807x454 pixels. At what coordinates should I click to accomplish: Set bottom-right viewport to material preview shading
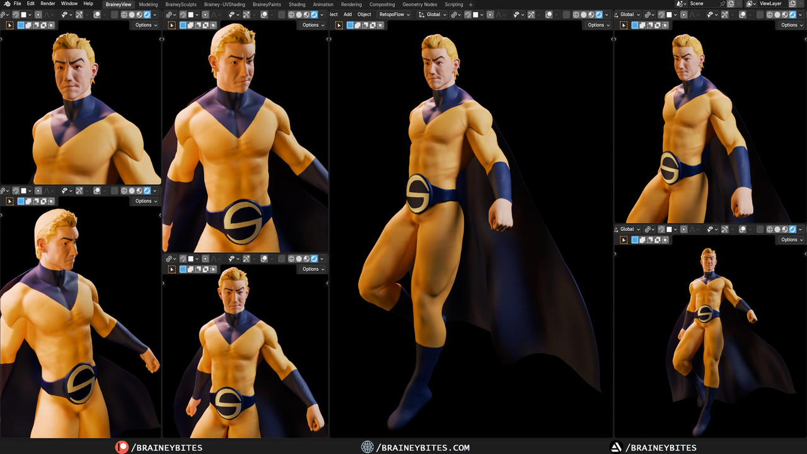785,230
